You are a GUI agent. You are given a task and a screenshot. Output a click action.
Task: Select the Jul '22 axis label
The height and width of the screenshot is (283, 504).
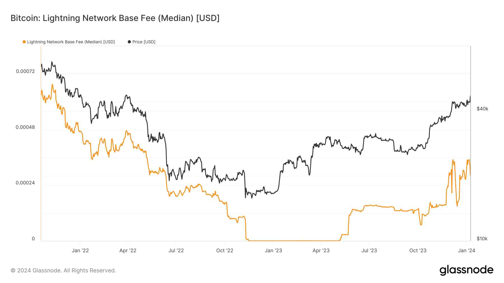176,251
